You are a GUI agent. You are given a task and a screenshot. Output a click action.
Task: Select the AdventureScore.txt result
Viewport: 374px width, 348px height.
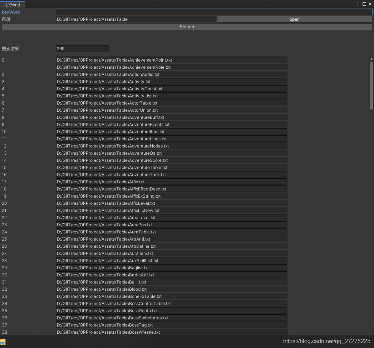172,160
